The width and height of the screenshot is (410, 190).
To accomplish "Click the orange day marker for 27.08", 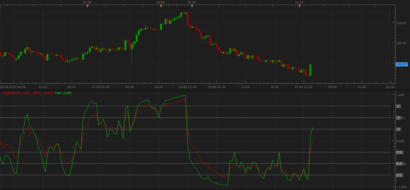I will [x=87, y=6].
